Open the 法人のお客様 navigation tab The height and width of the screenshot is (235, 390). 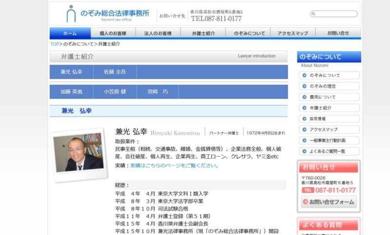click(x=158, y=33)
